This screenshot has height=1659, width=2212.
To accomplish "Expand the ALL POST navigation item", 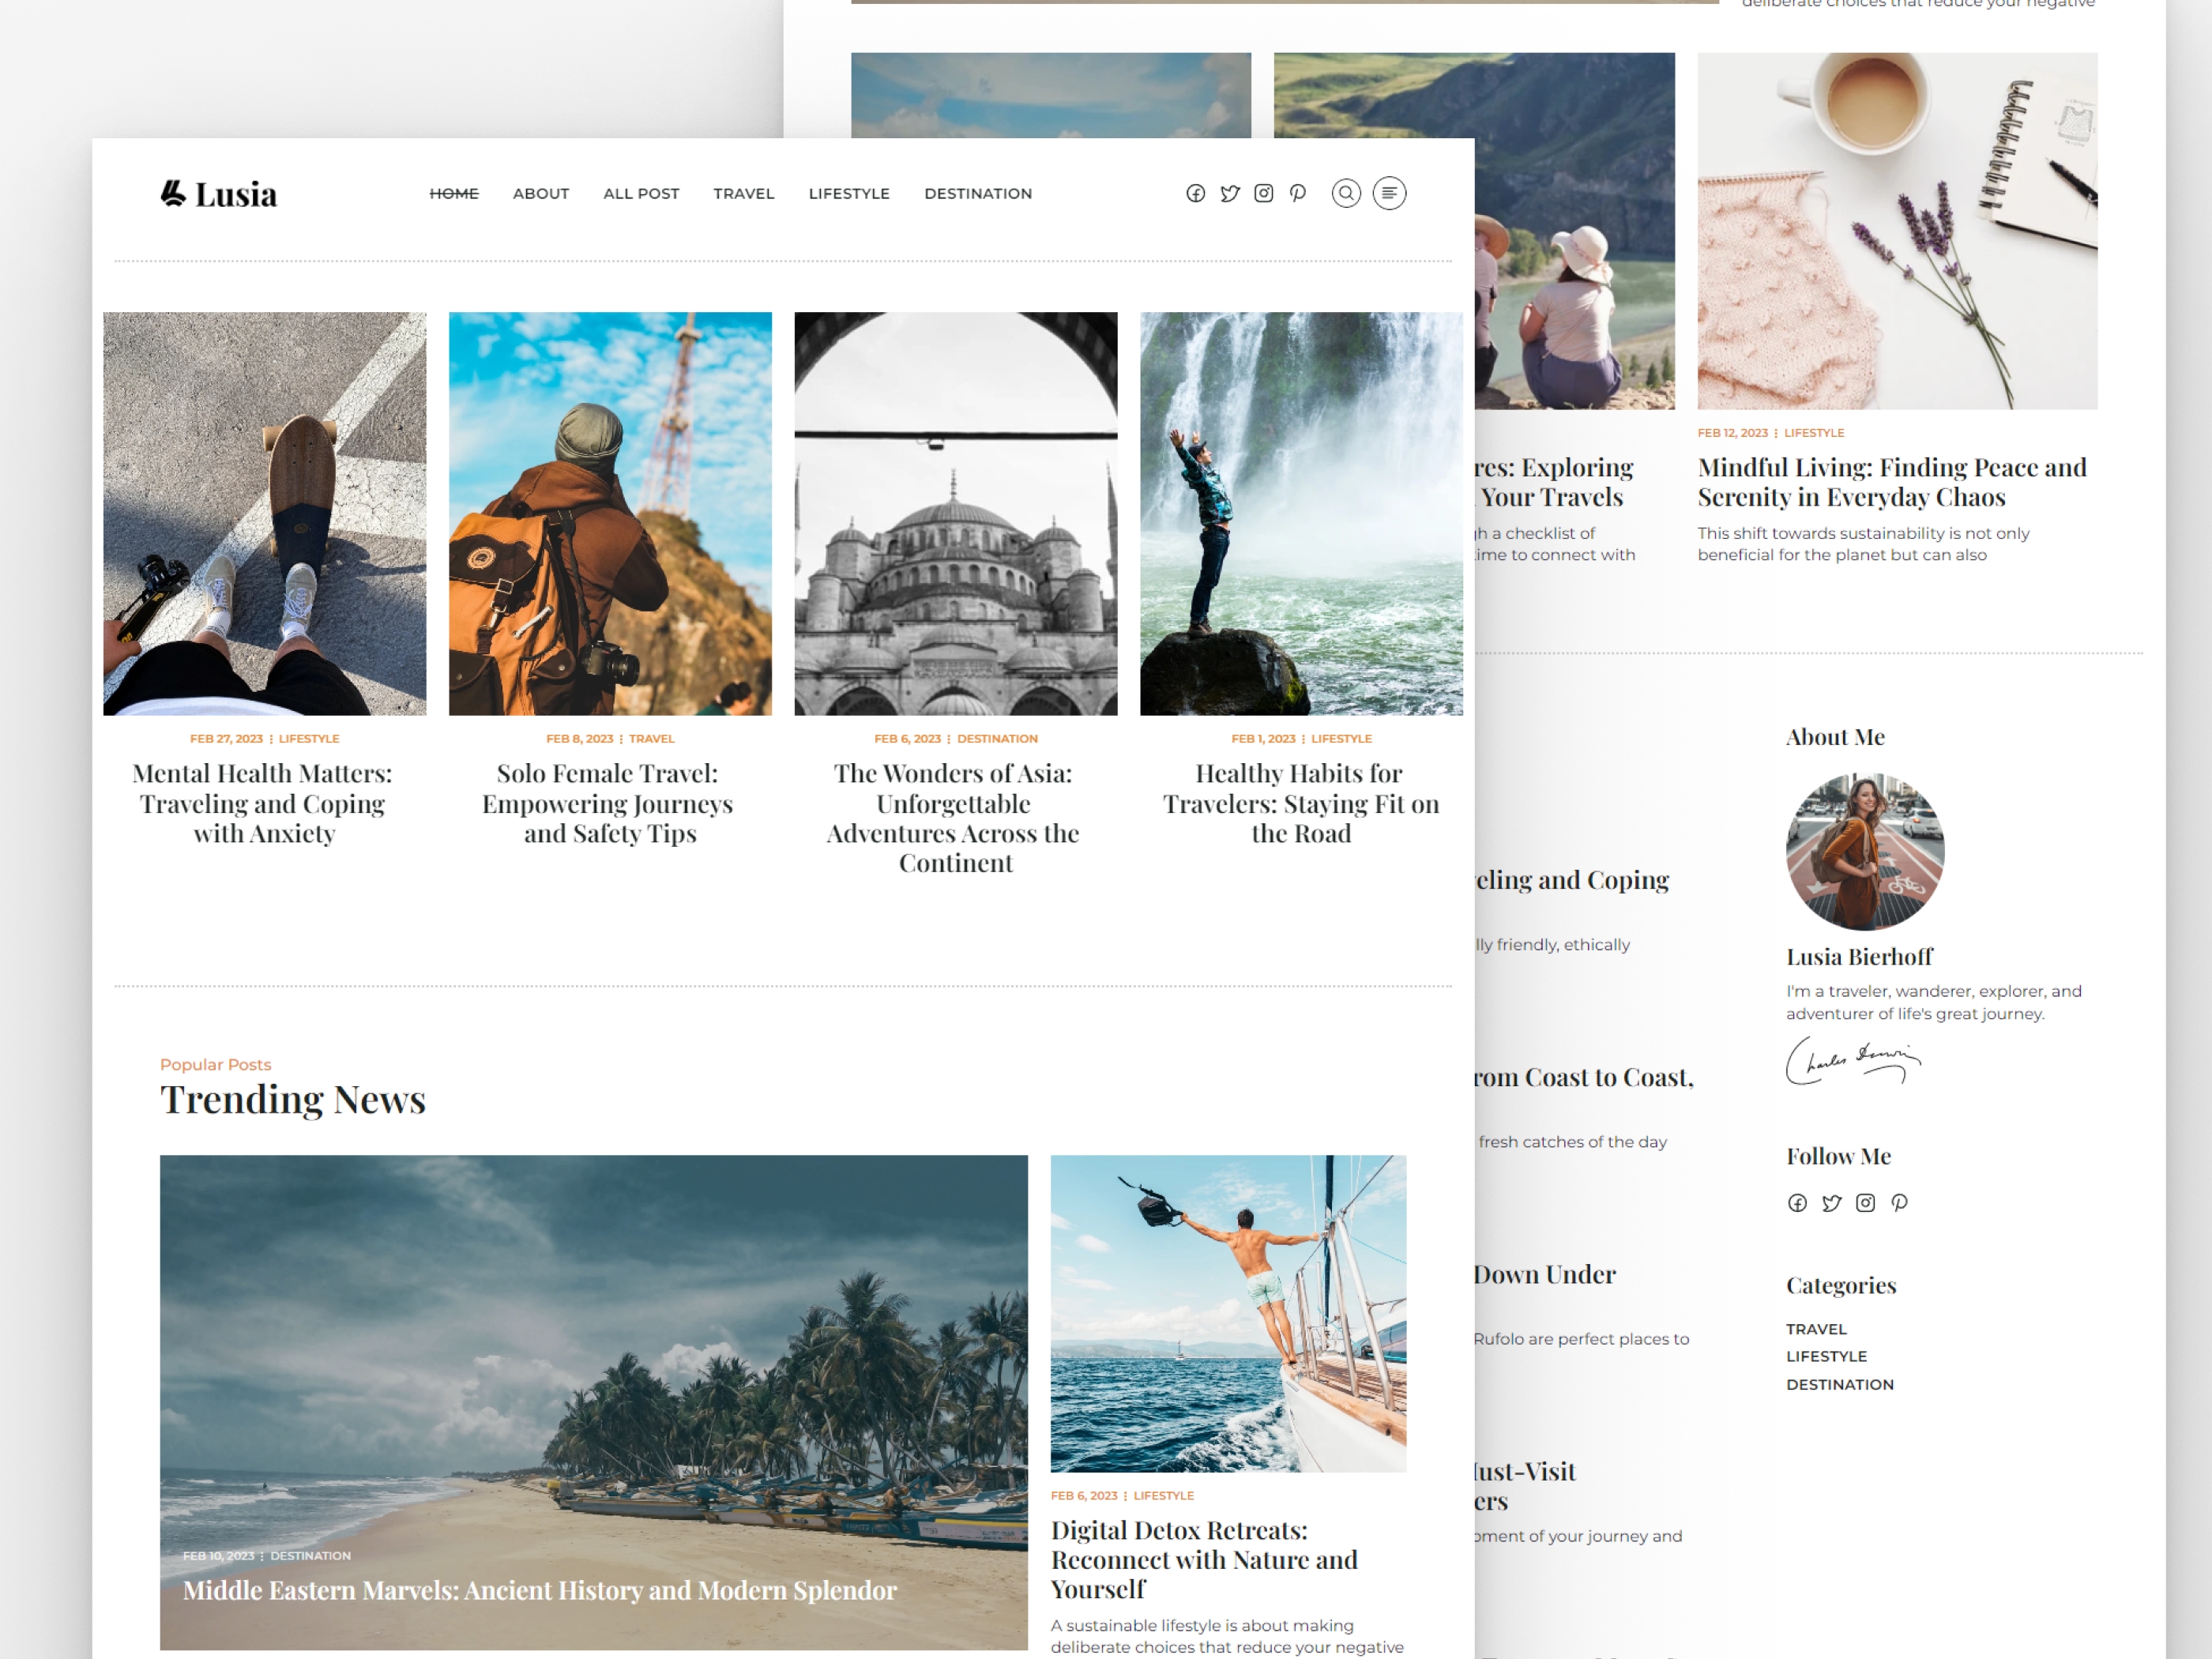I will click(641, 194).
